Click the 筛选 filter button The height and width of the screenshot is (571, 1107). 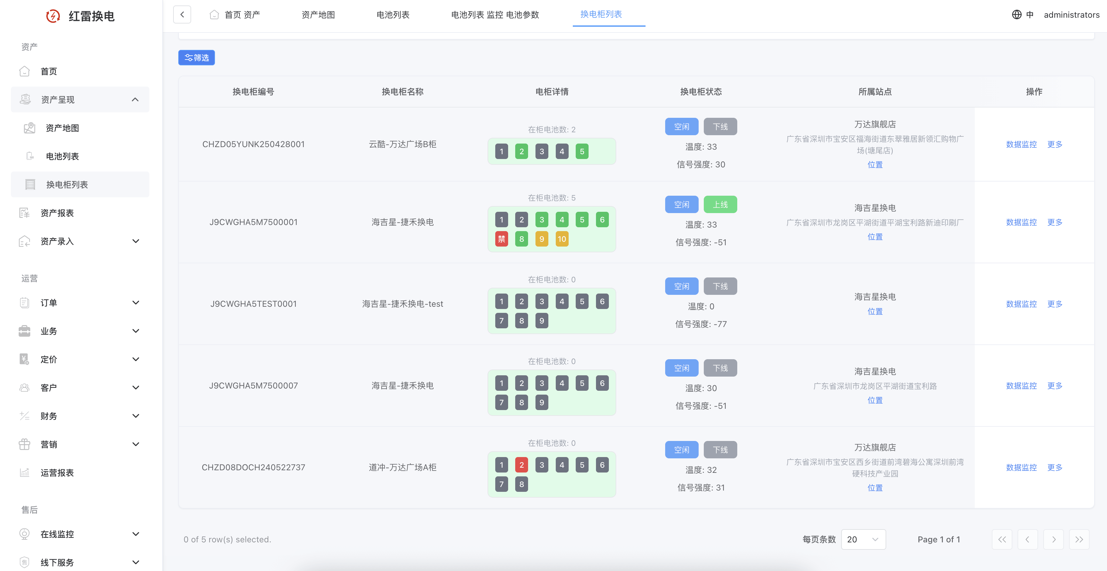pyautogui.click(x=196, y=58)
